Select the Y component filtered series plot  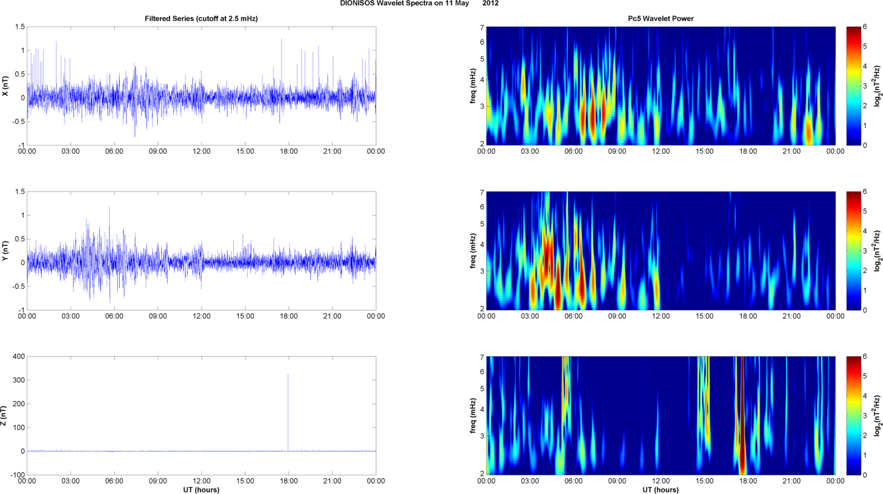click(201, 250)
